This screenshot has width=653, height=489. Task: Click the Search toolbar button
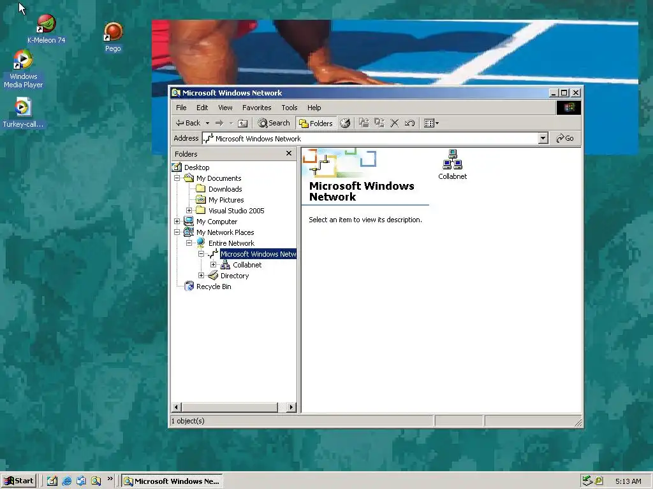click(x=274, y=123)
